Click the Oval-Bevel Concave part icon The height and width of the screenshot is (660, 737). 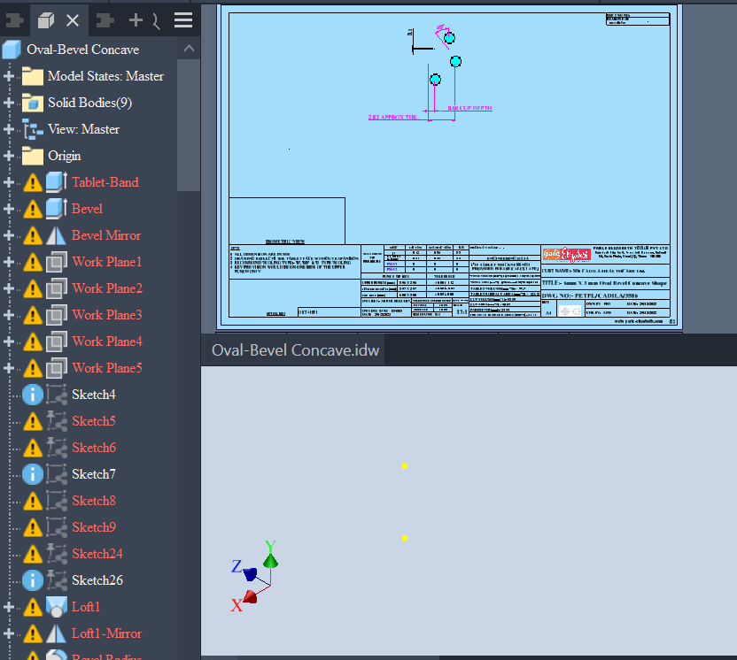pyautogui.click(x=12, y=50)
